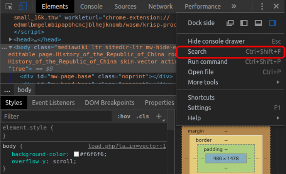286x174 pixels.
Task: Click the ellipsis beside the body node
Action: click(x=4, y=48)
